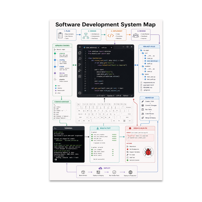Open the Python language selector in status bar

[x=126, y=96]
